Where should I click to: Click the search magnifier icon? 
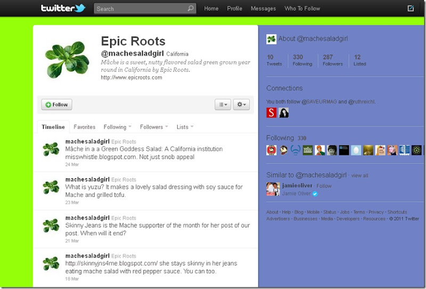[191, 9]
